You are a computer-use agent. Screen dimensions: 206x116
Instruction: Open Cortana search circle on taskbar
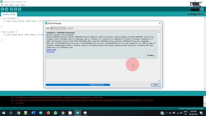point(11,113)
